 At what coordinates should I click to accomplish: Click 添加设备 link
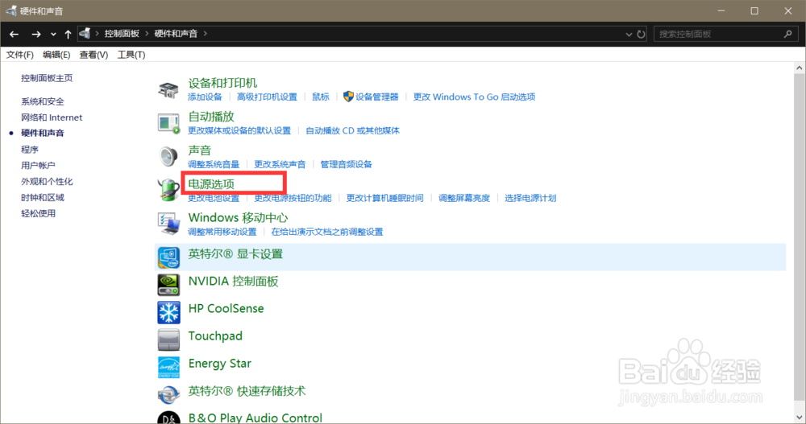click(205, 97)
